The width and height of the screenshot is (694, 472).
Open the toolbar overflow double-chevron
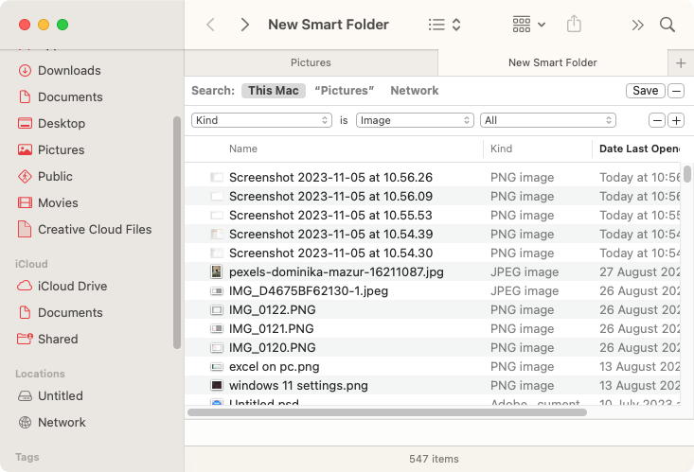(637, 26)
